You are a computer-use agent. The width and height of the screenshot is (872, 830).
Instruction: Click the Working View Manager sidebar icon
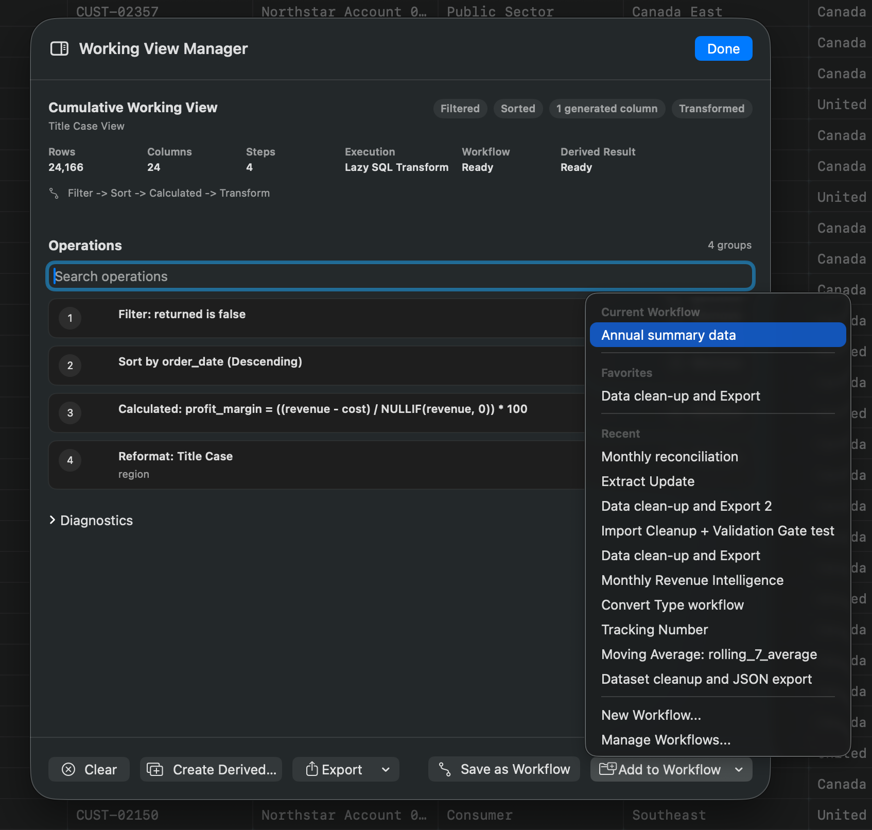[59, 49]
